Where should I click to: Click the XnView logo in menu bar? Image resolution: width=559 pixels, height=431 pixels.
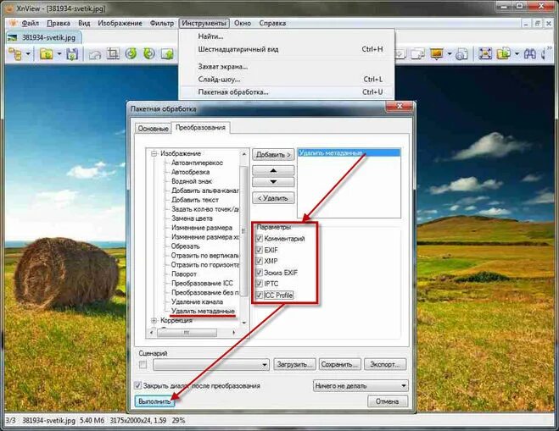pos(13,23)
